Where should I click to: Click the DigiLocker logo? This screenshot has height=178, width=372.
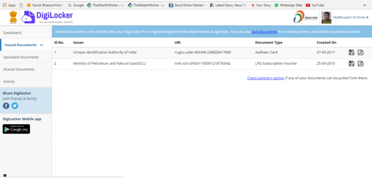click(x=47, y=17)
